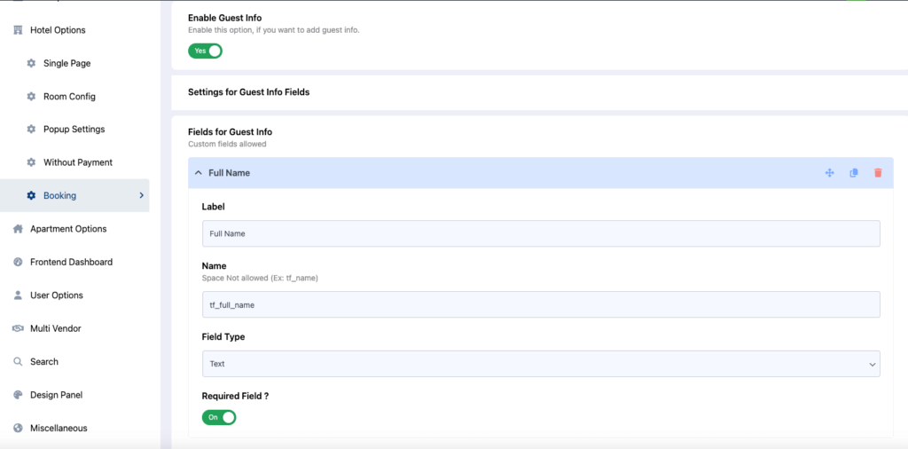908x449 pixels.
Task: Turn off the Required Field toggle
Action: [x=219, y=417]
